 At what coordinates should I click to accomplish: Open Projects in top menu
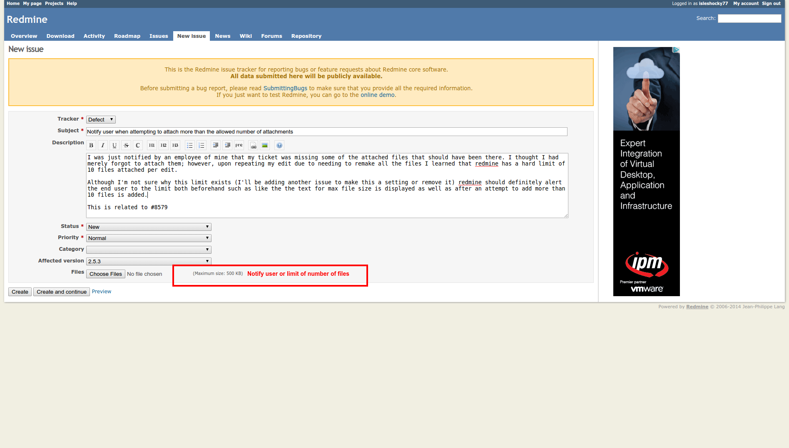(x=54, y=3)
